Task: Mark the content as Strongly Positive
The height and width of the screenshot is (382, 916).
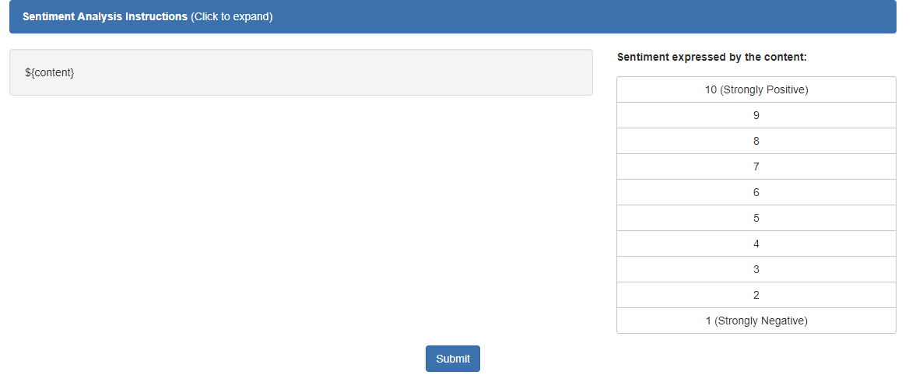Action: 756,89
